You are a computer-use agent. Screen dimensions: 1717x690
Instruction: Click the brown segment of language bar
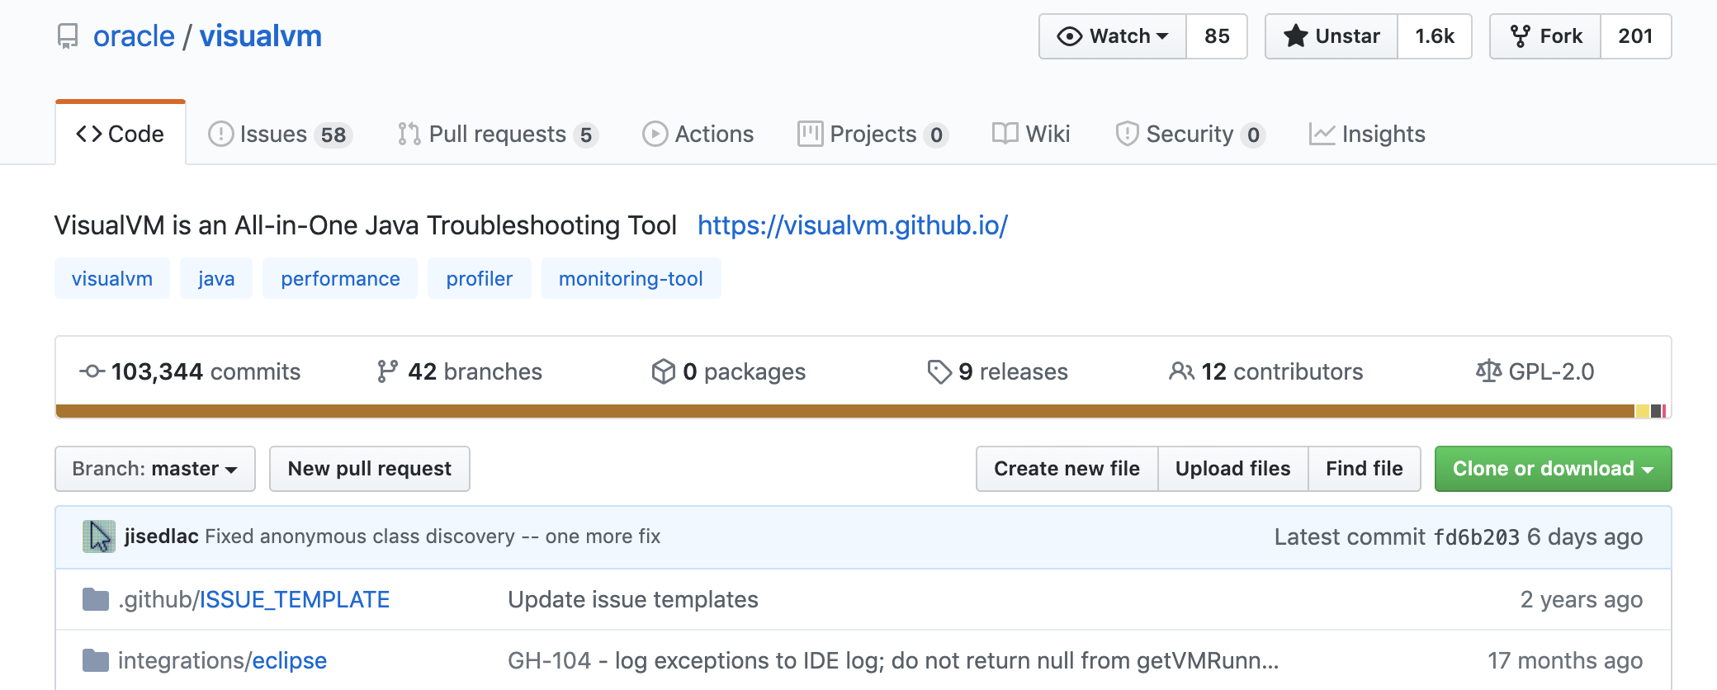coord(845,411)
